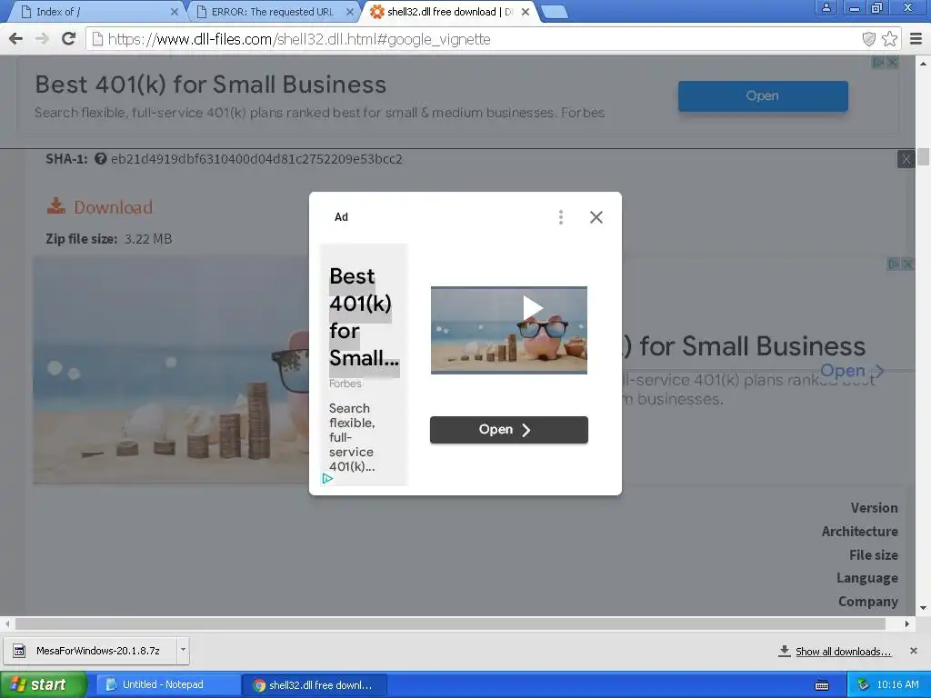Open the ad popup three-dot options menu
The image size is (931, 698).
pyautogui.click(x=560, y=217)
